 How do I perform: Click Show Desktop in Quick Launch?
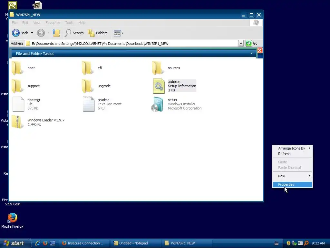(x=53, y=243)
